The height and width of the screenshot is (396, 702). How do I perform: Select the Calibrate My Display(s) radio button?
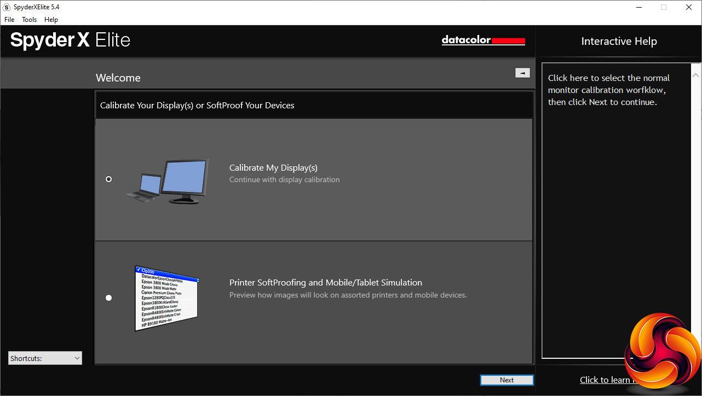tap(108, 179)
